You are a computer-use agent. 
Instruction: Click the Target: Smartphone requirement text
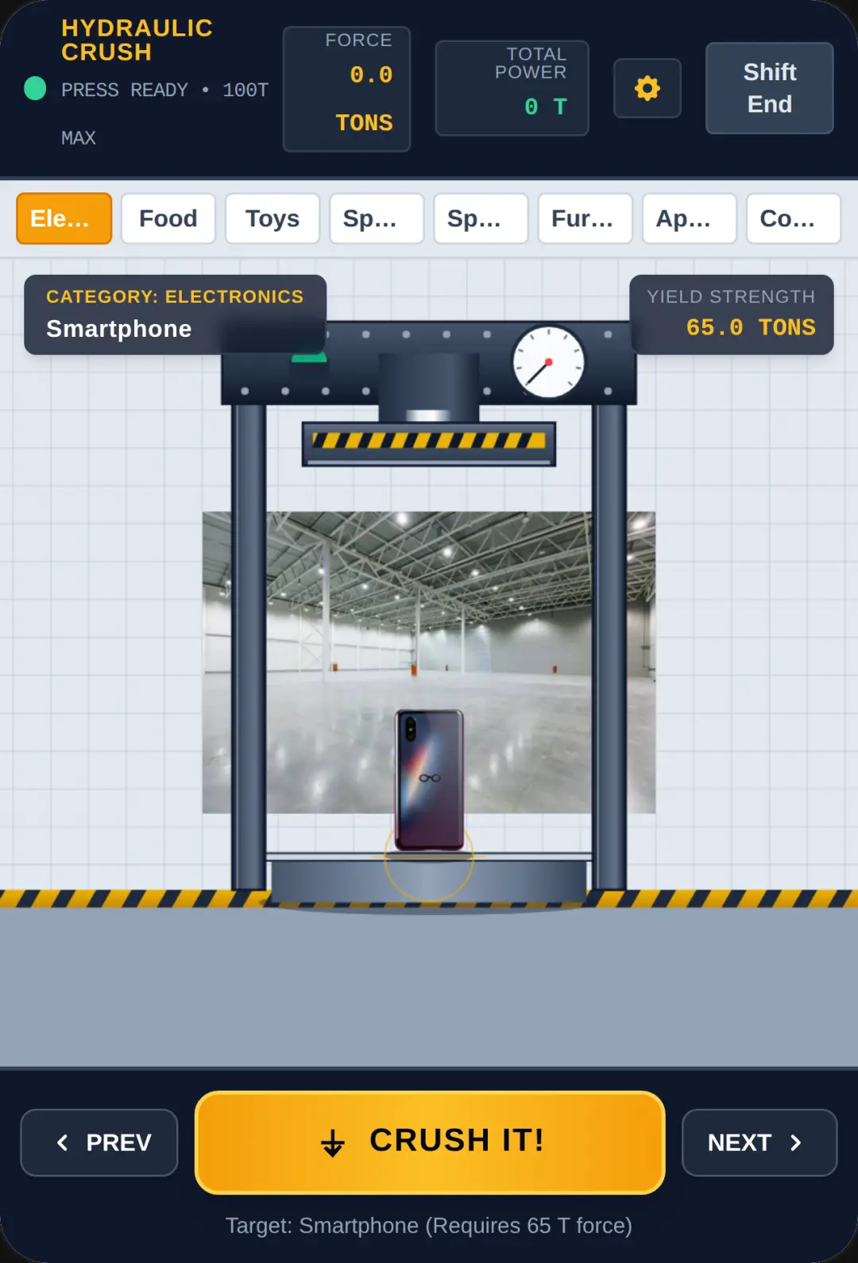point(429,1226)
